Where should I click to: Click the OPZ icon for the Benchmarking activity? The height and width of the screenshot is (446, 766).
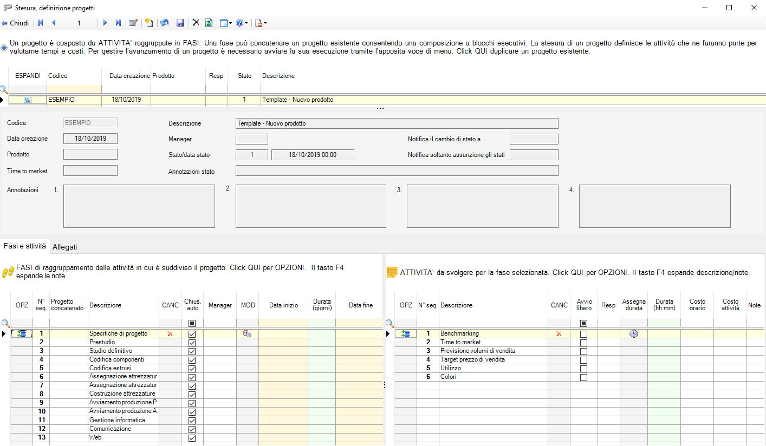pos(406,334)
